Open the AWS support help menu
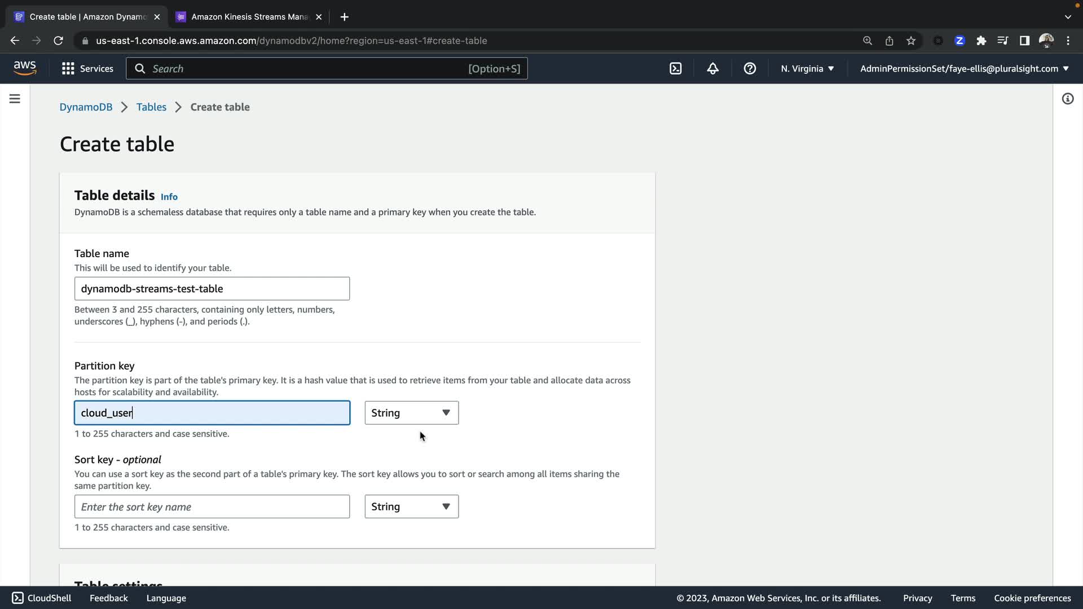 (x=750, y=69)
